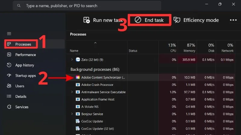Image resolution: width=241 pixels, height=135 pixels.
Task: Click the Efficiency mode leaf icon
Action: point(177,20)
